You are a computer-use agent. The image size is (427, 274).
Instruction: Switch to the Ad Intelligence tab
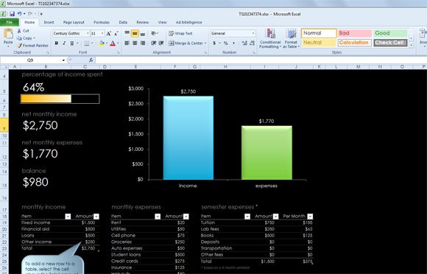tap(189, 22)
